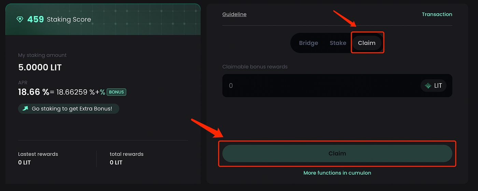Click the 18.66259 % APR breakdown text
478x191 pixels.
(x=76, y=92)
